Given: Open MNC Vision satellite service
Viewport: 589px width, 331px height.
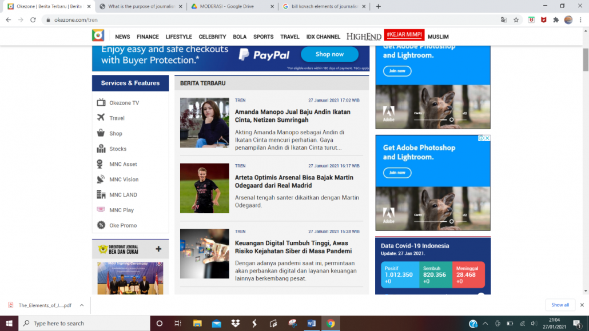Looking at the screenshot, I should 118,180.
